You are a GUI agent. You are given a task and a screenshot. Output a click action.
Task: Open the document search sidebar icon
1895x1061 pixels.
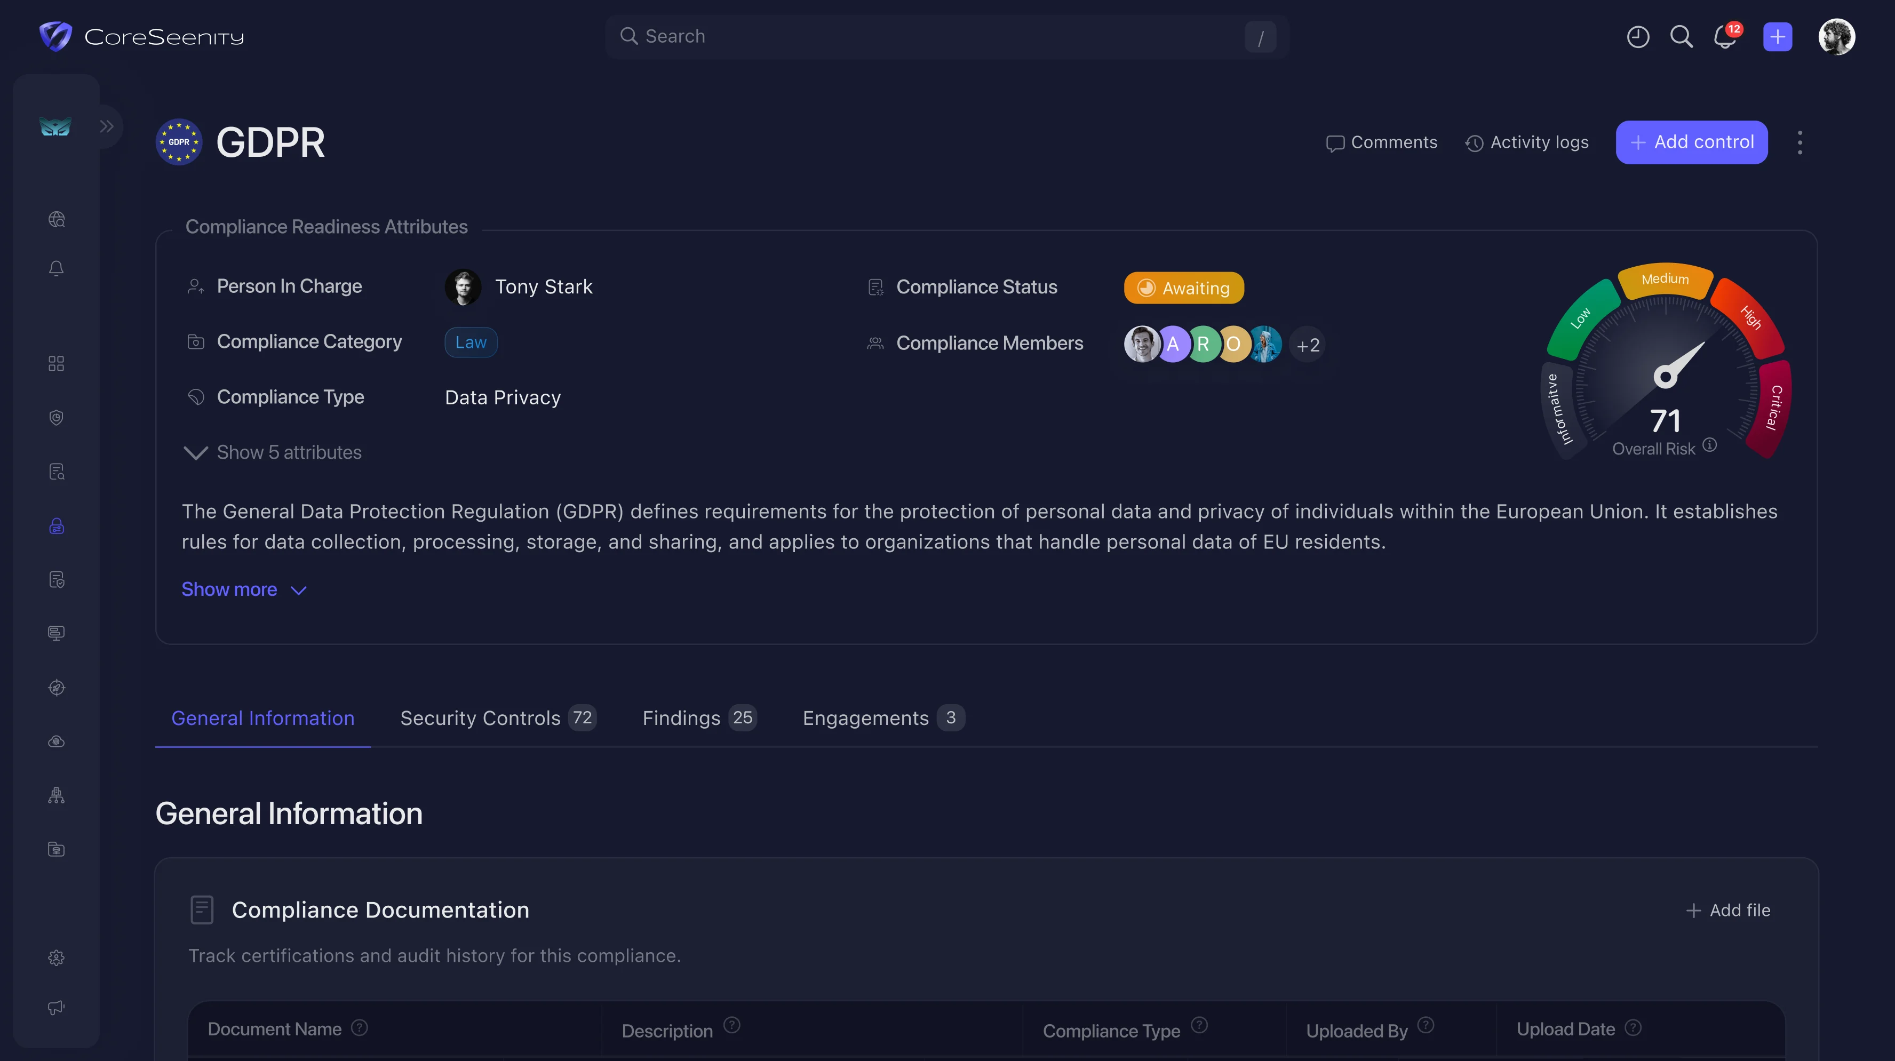pos(57,472)
